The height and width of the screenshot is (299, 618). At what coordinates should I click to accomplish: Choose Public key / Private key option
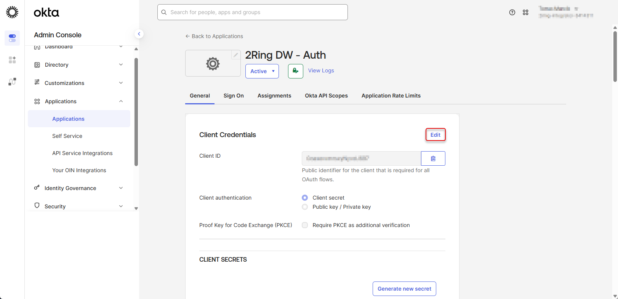(305, 207)
